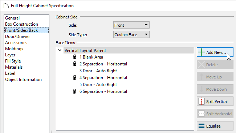Click the Equalize bars icon

pos(202,126)
